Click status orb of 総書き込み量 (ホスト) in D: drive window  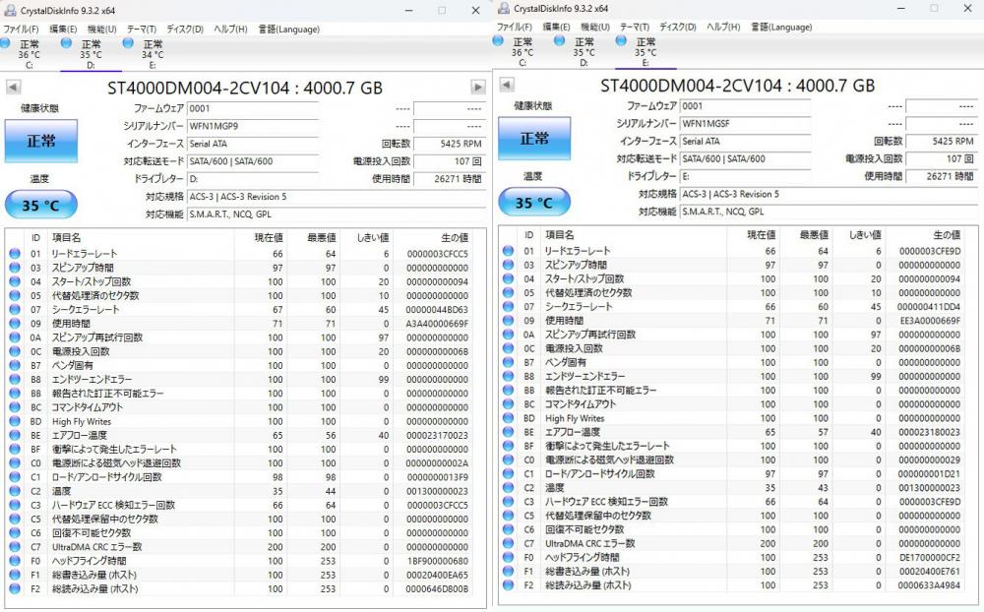coord(15,575)
